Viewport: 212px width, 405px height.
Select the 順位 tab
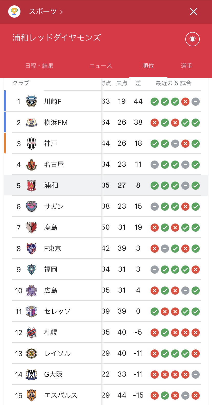tap(148, 66)
